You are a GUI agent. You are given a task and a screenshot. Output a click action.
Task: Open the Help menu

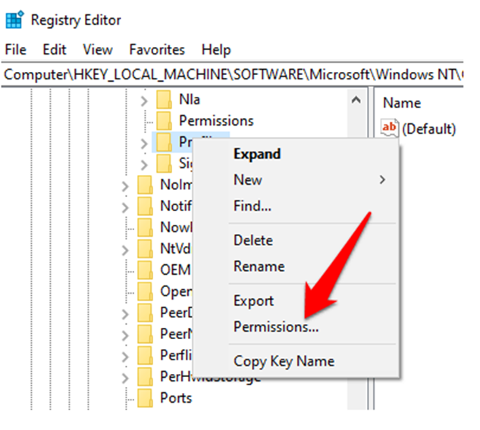point(216,50)
